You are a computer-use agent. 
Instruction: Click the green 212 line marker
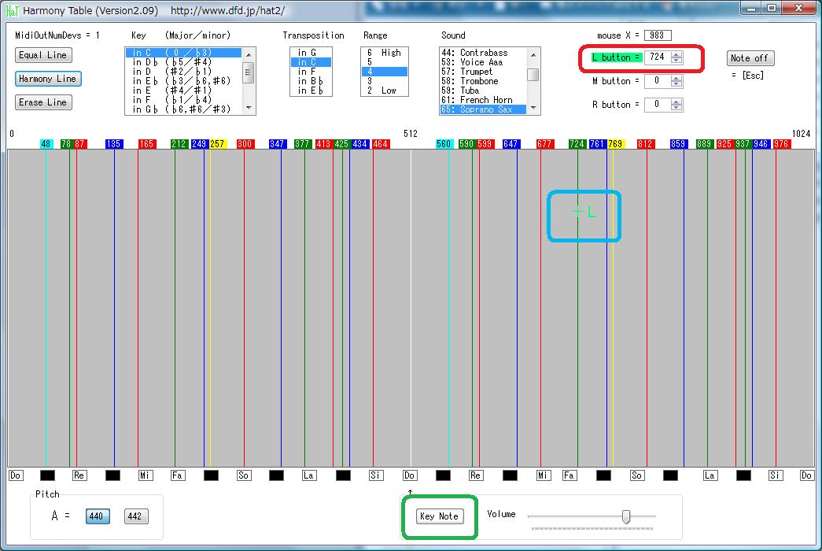(x=179, y=144)
